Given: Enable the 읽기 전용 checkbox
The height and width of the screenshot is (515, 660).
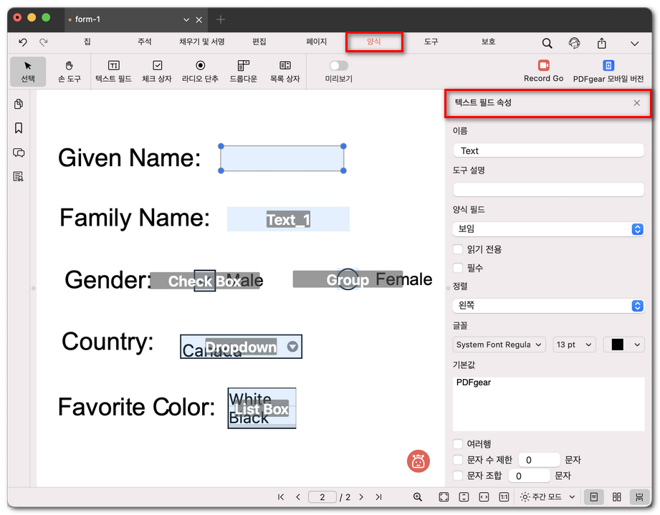Looking at the screenshot, I should [458, 250].
